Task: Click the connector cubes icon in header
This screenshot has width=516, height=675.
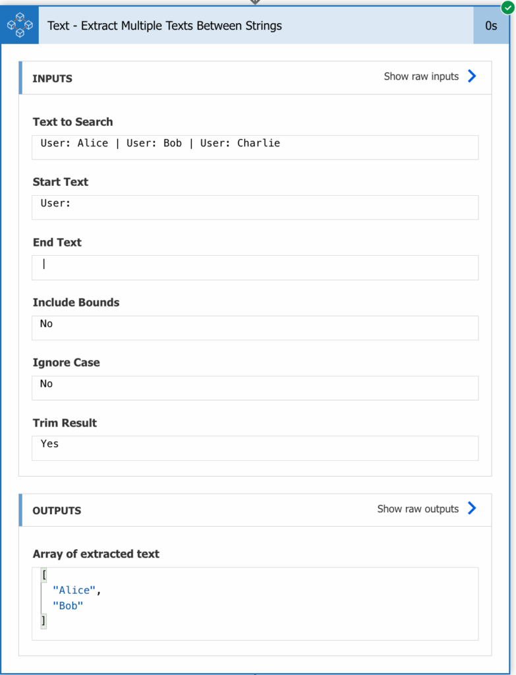Action: [x=20, y=25]
